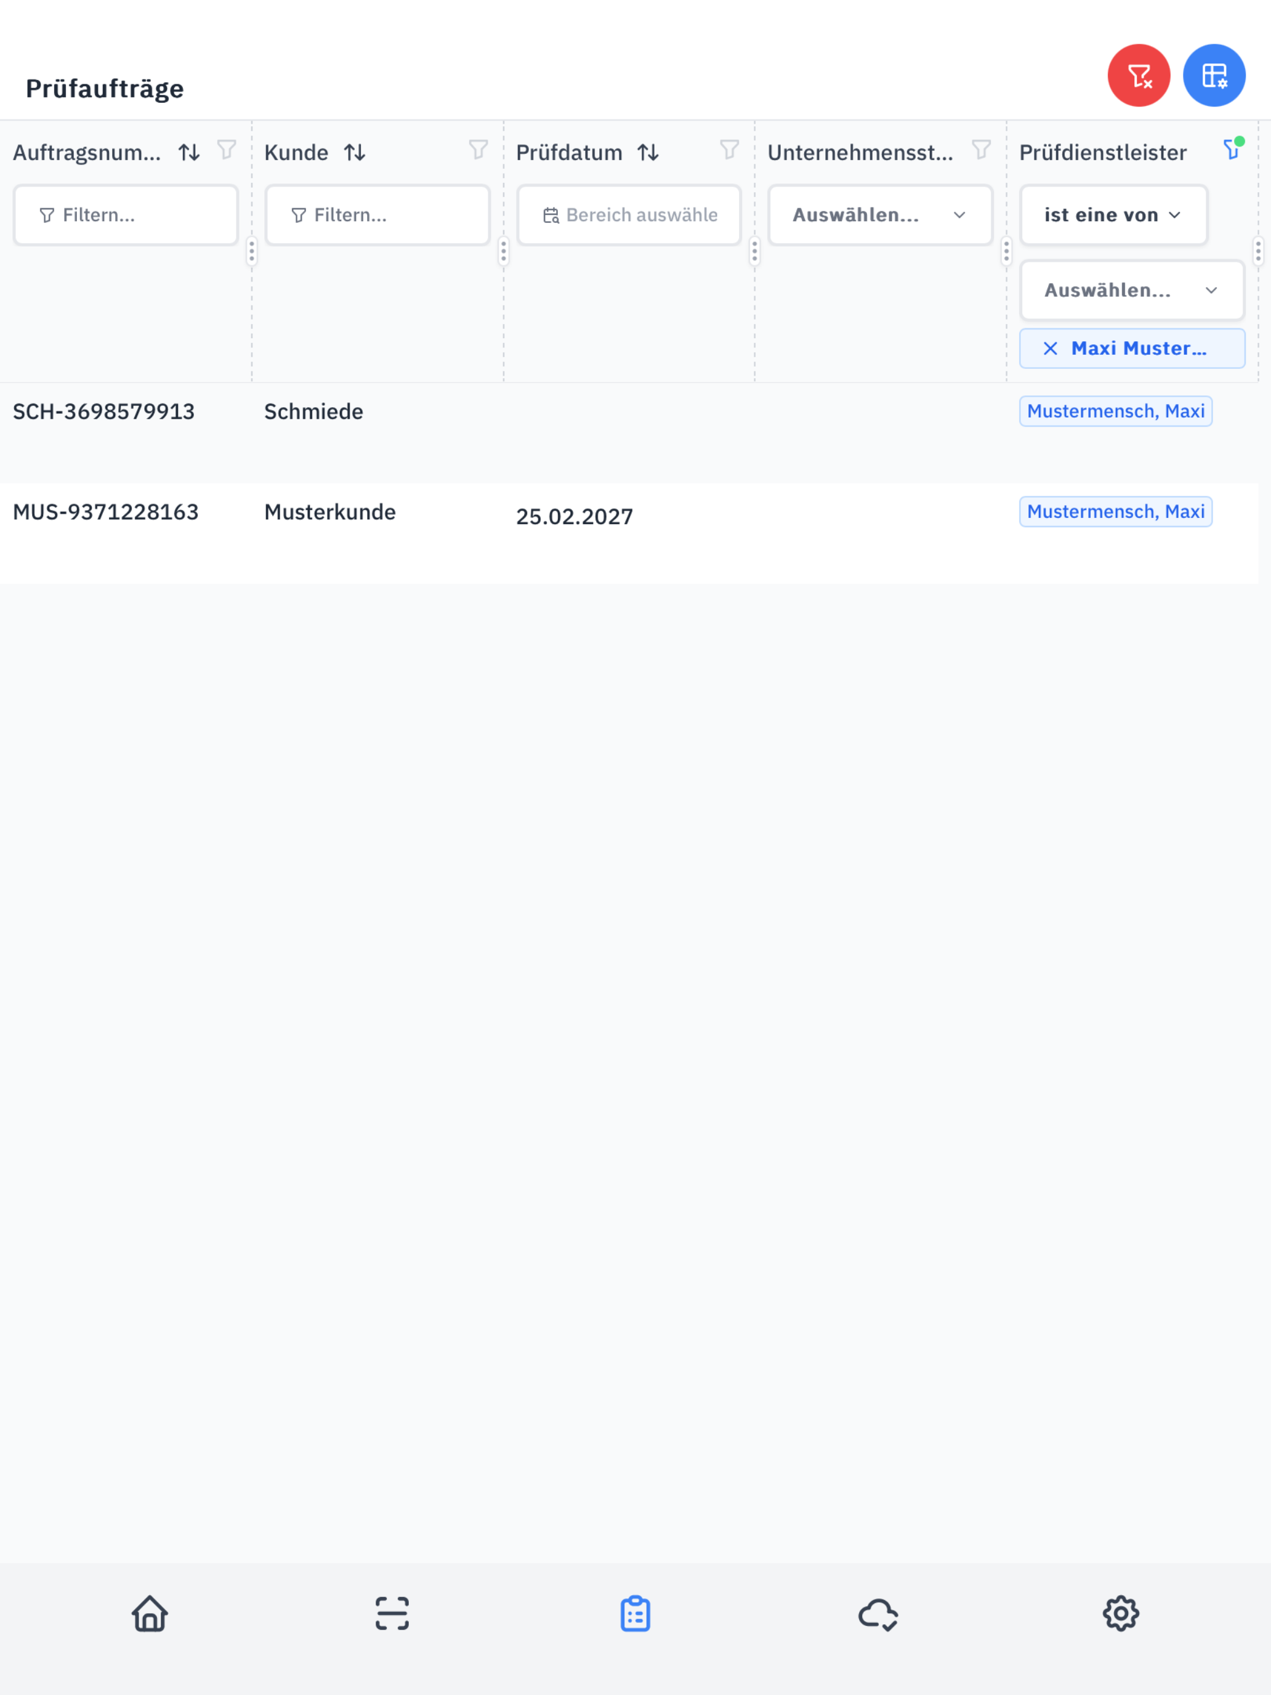
Task: Open Unternehmensstruktur Auswählen dropdown
Action: 880,216
